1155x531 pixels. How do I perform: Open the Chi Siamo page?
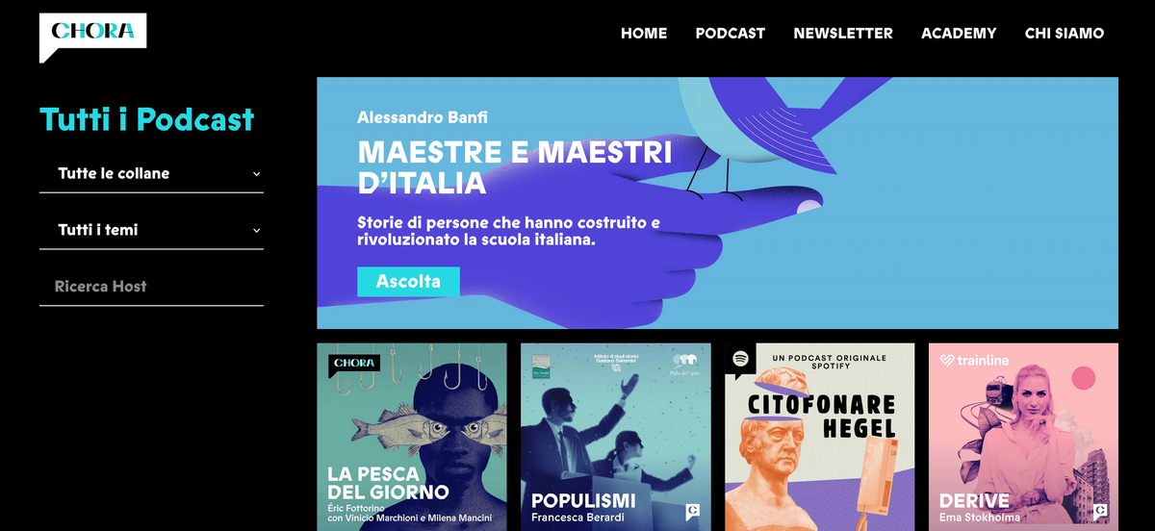1065,33
